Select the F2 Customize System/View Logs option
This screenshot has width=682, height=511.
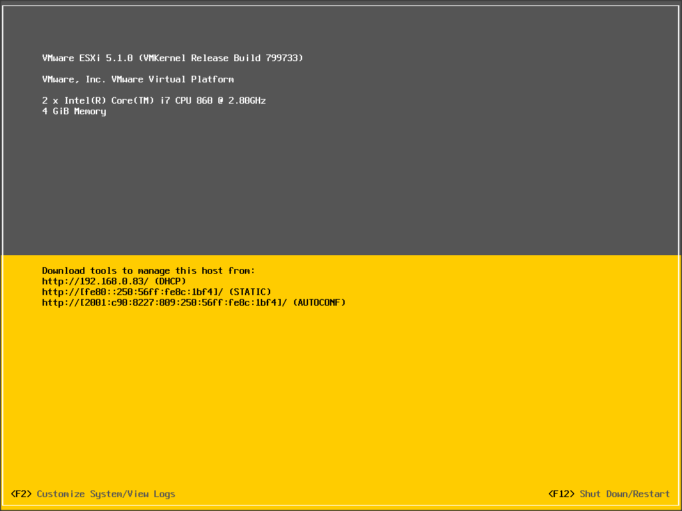click(92, 494)
